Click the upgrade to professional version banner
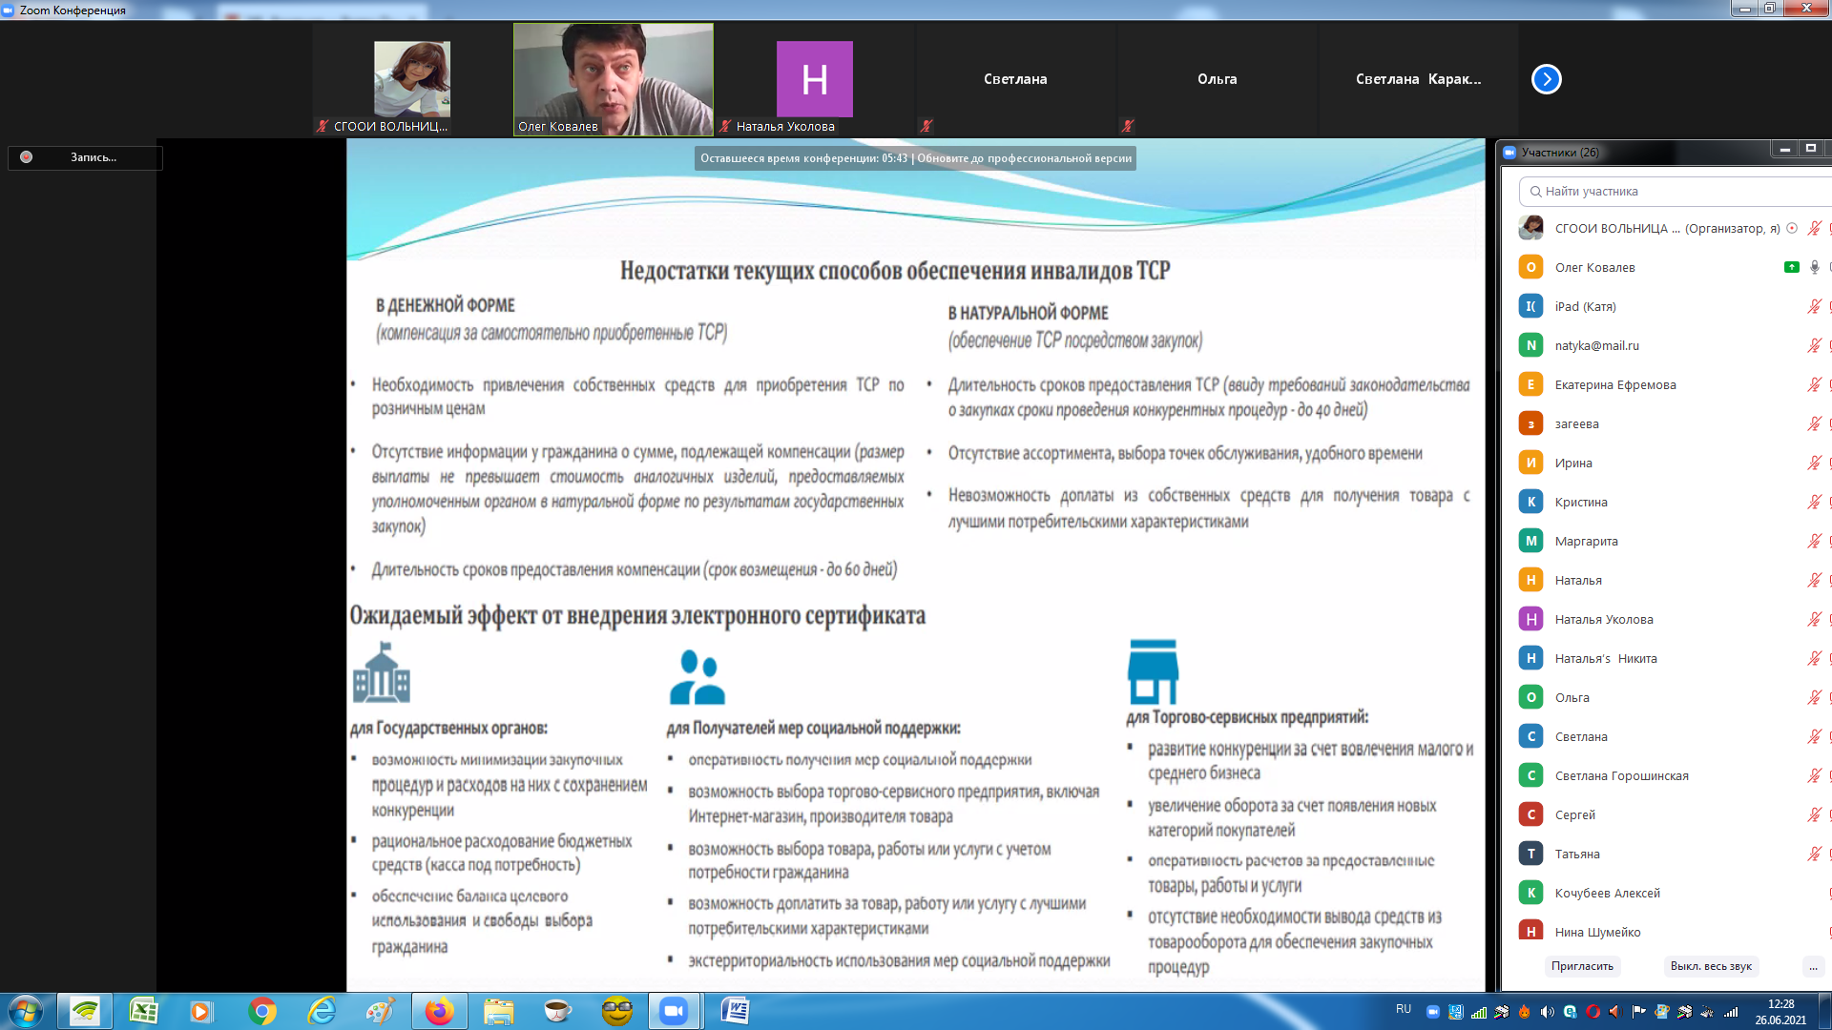 coord(1024,158)
